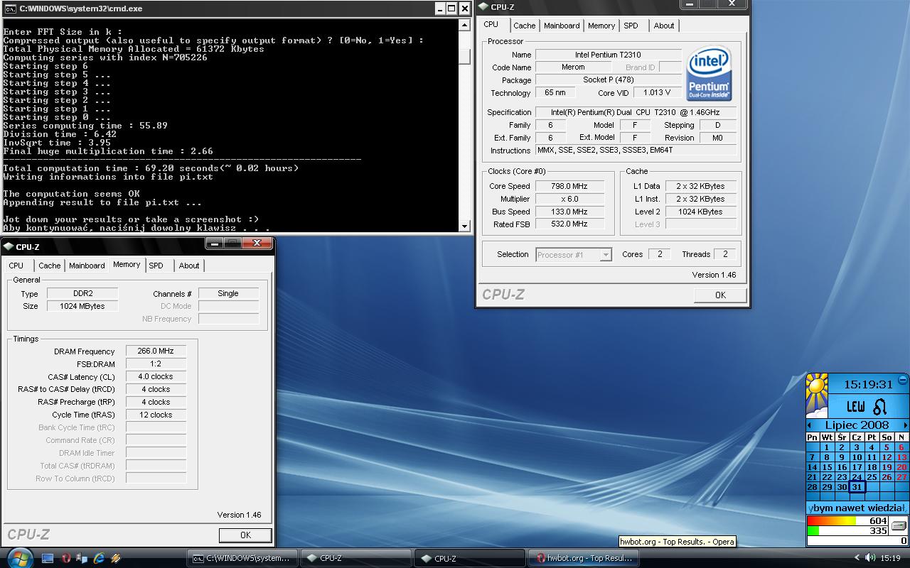The width and height of the screenshot is (910, 568).
Task: Switch to Cache tab in Memory window
Action: pyautogui.click(x=50, y=266)
